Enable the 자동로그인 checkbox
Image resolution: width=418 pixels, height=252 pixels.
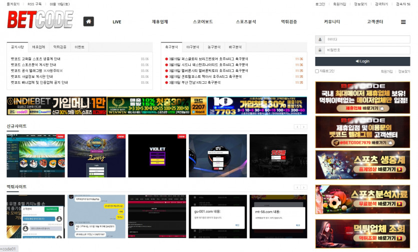point(317,71)
